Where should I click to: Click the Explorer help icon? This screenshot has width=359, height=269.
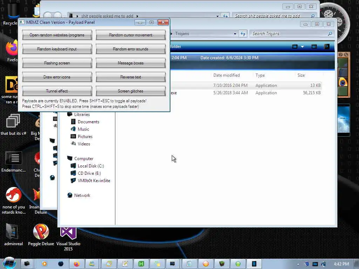327,47
